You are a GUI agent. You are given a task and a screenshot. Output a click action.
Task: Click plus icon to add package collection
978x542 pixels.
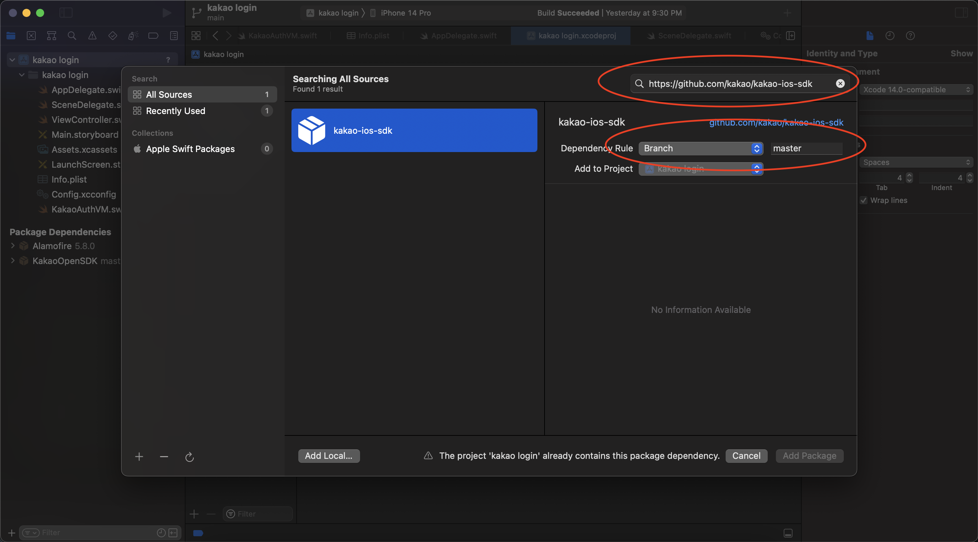coord(139,457)
